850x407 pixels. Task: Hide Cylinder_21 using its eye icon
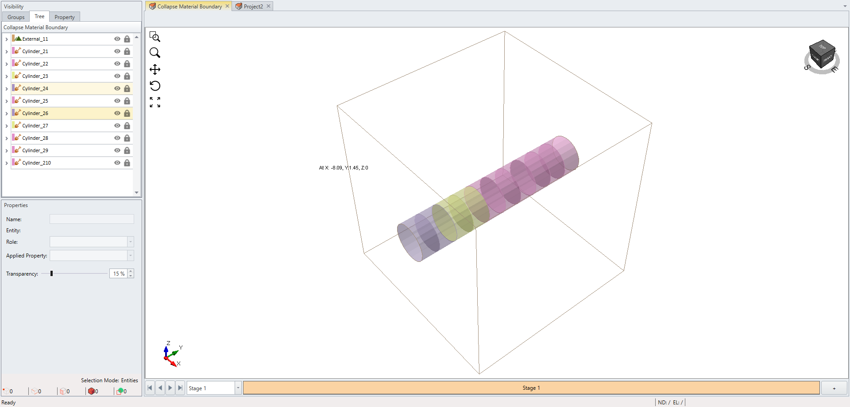click(117, 51)
